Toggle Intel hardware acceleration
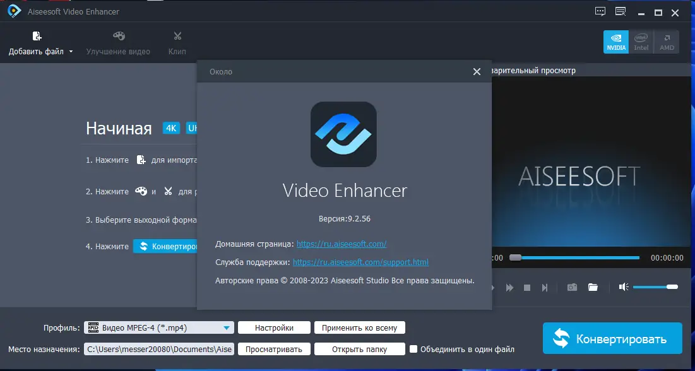Image resolution: width=695 pixels, height=371 pixels. point(641,42)
